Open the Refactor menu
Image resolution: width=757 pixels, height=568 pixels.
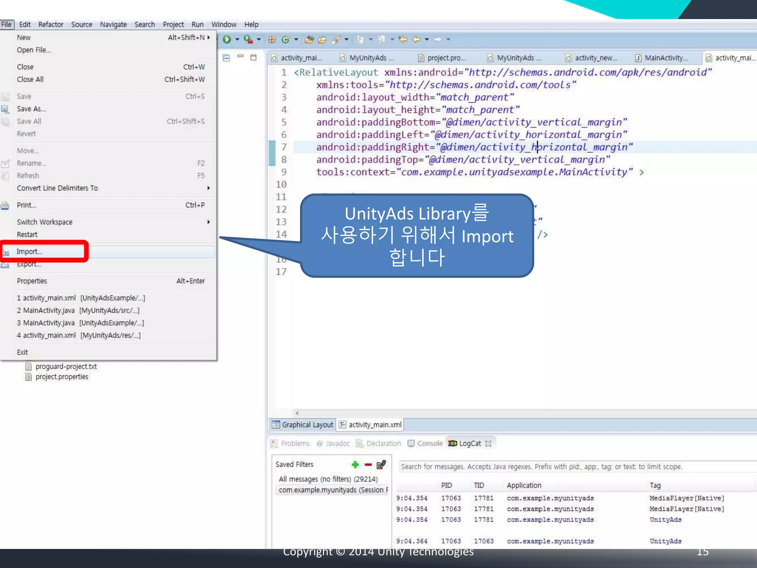tap(51, 24)
